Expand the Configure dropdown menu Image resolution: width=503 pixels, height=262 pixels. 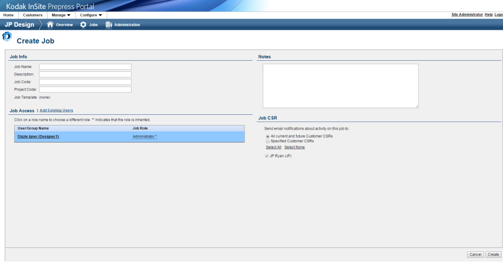91,15
